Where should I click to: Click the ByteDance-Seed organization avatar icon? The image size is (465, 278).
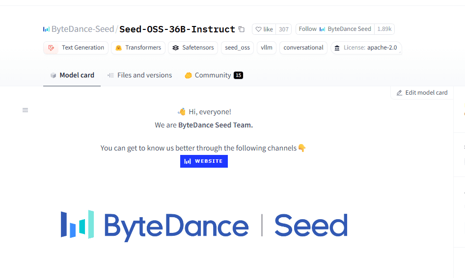point(46,29)
